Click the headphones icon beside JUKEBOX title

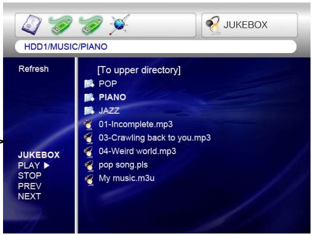point(213,25)
